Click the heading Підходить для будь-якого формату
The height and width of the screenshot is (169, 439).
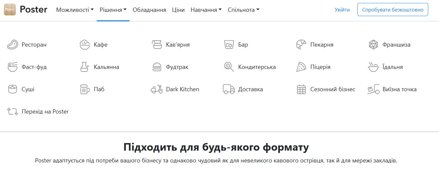click(216, 147)
